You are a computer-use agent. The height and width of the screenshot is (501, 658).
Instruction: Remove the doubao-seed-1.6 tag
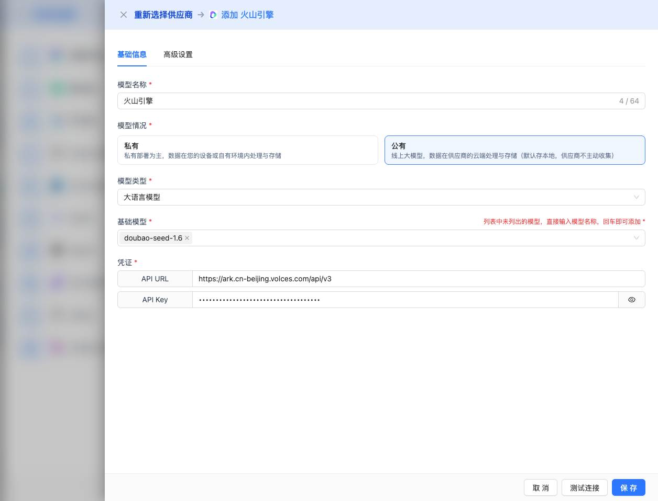[x=187, y=238]
